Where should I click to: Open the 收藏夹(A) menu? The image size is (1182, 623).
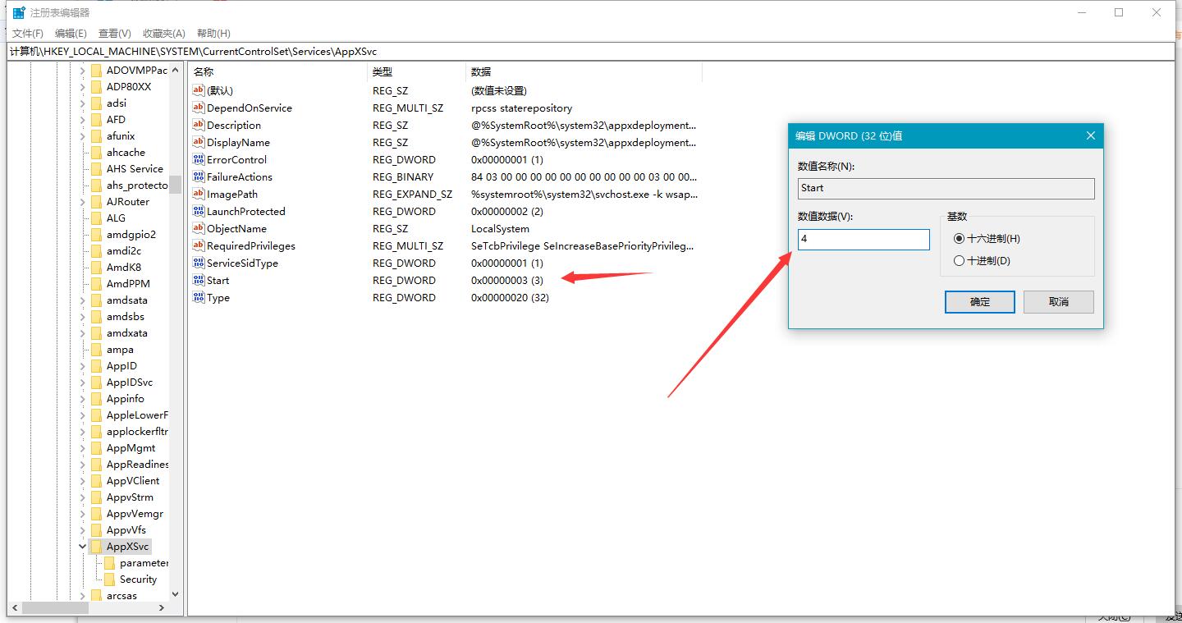pyautogui.click(x=163, y=34)
